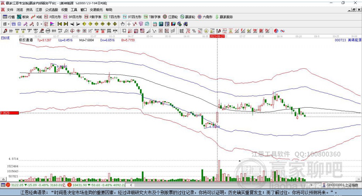This screenshot has height=196, width=362.
Task: Click the volume pane up-triangle expander
Action: (3, 179)
